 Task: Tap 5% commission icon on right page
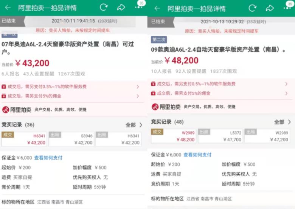click(x=153, y=93)
